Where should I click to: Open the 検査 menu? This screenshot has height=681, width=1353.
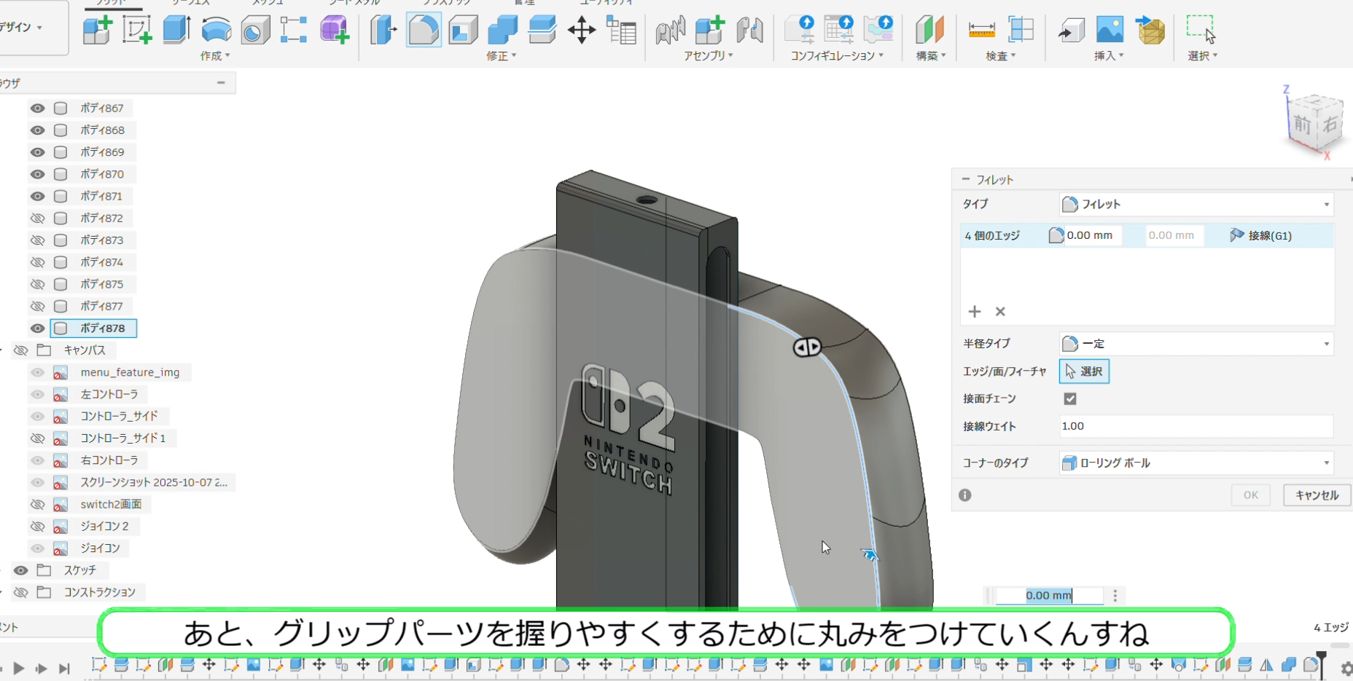[1000, 56]
